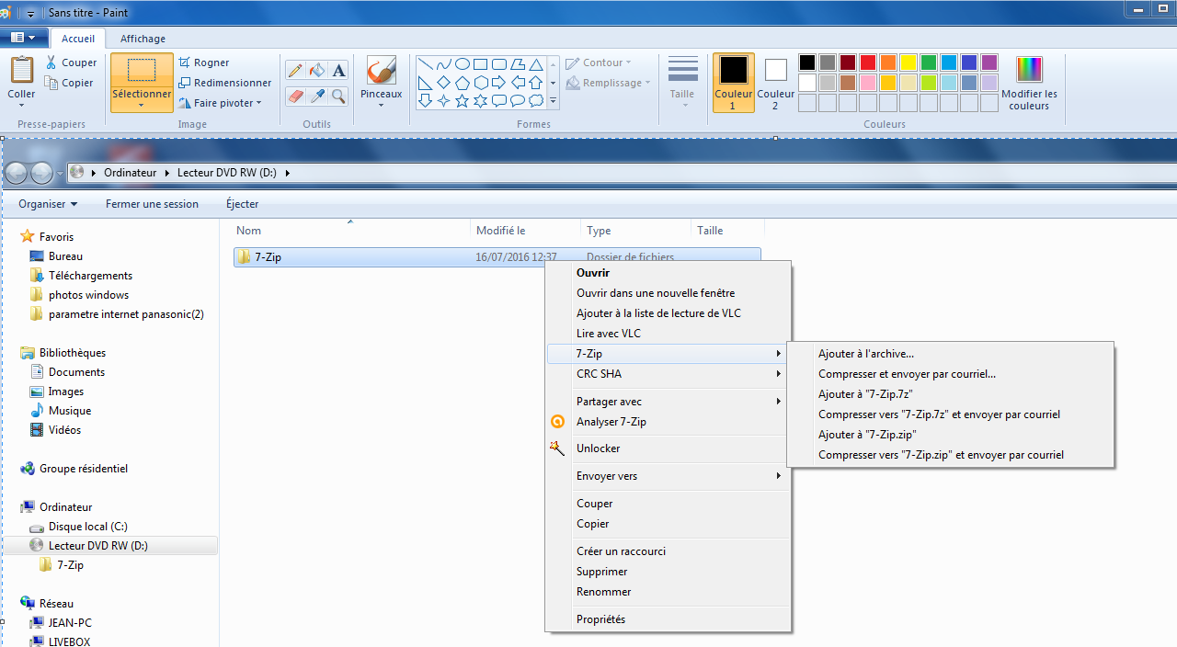Viewport: 1177px width, 647px height.
Task: Click Propriétés in the context menu
Action: 668,619
